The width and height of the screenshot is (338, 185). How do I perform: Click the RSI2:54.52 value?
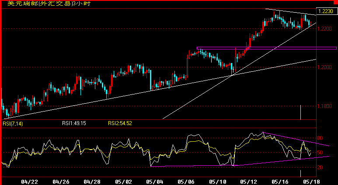[120, 123]
